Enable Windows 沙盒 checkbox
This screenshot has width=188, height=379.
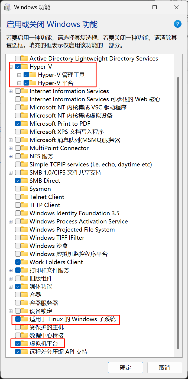[18, 246]
